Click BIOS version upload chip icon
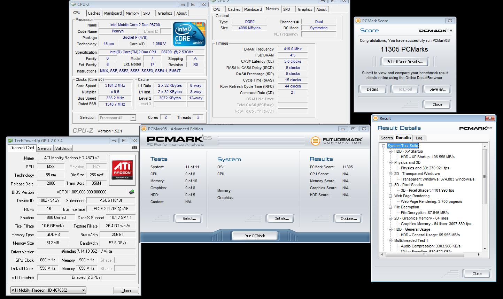 click(x=131, y=192)
